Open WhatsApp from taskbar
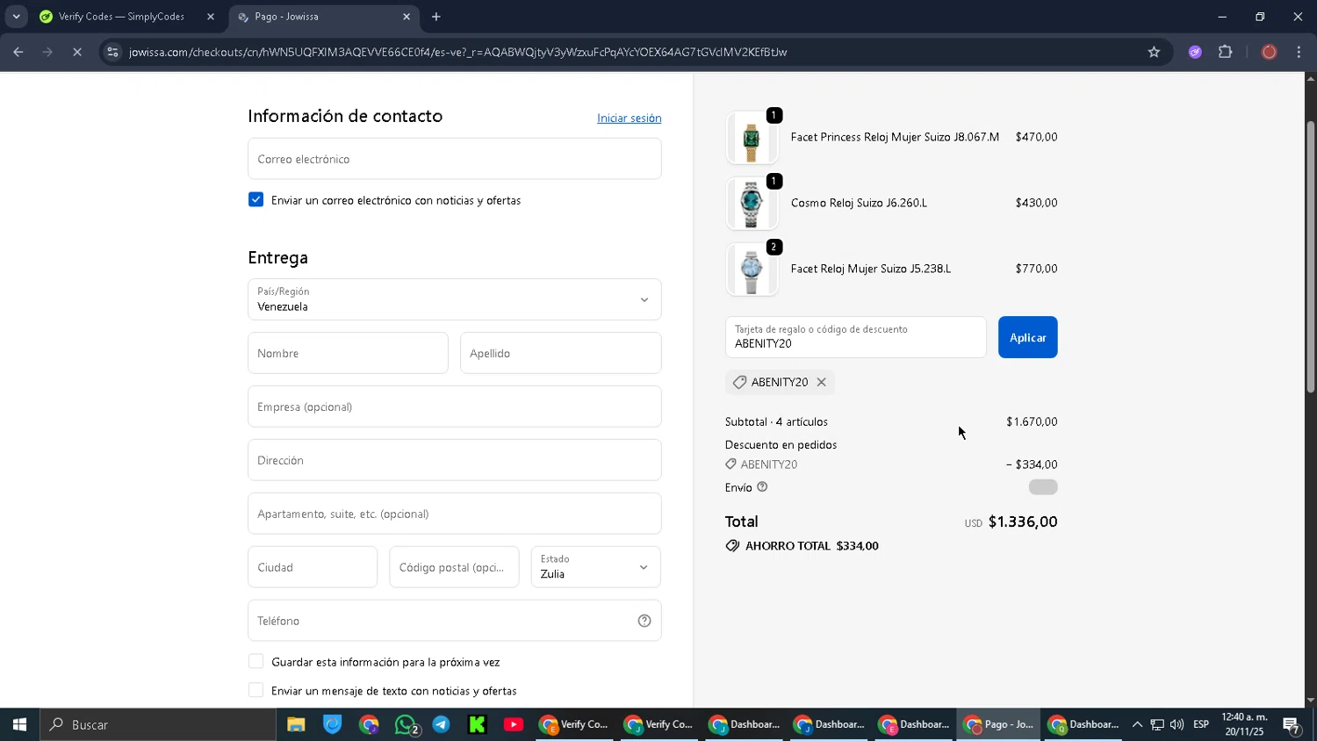This screenshot has width=1317, height=741. coord(407,724)
